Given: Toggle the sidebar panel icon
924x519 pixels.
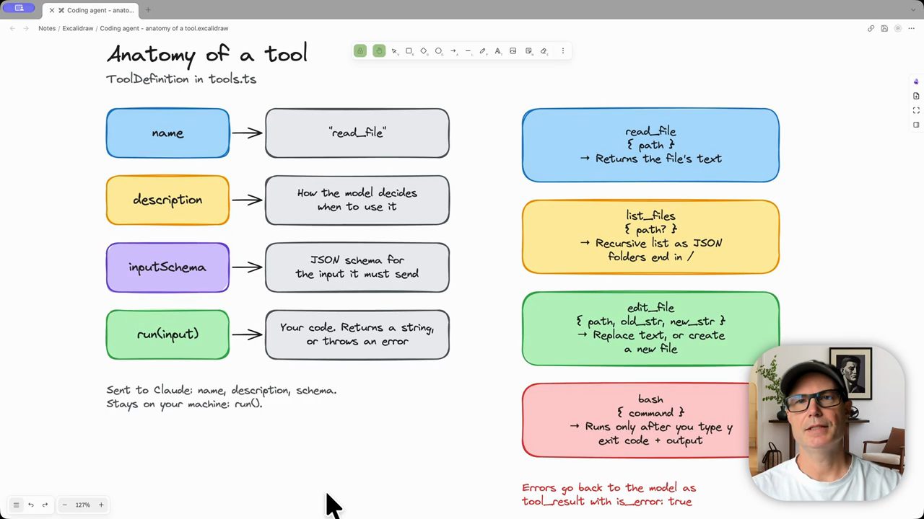Looking at the screenshot, I should [916, 125].
